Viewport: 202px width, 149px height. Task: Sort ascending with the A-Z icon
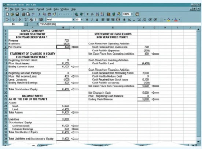click(97, 14)
